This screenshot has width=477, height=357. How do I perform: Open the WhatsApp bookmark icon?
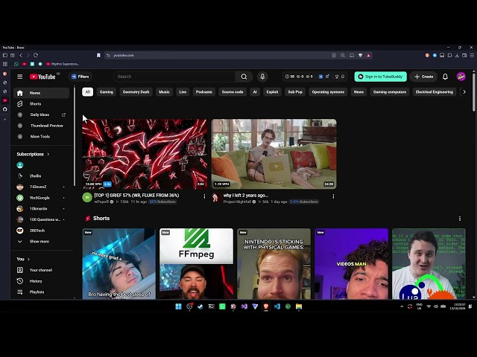pyautogui.click(x=16, y=64)
